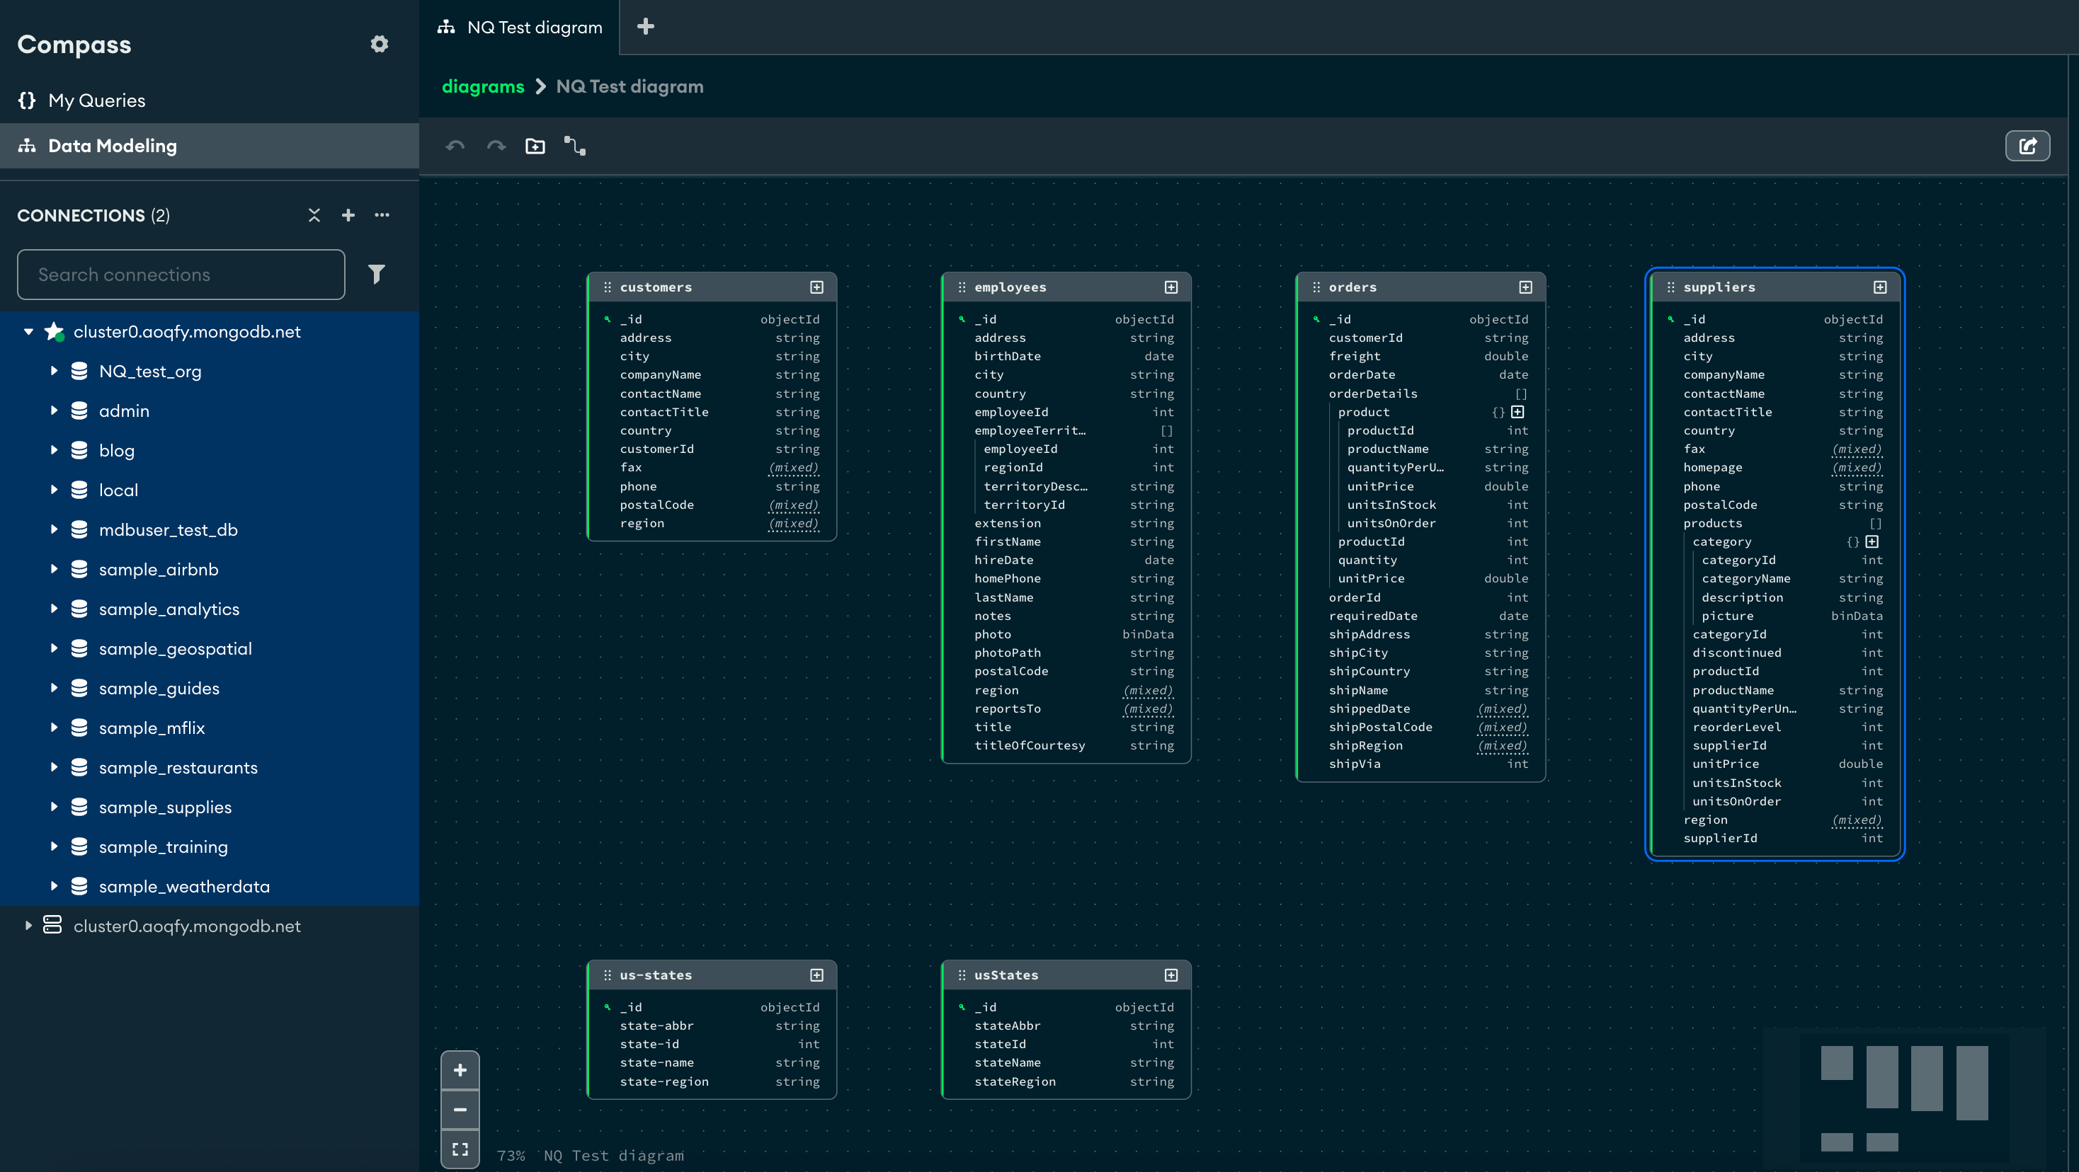Collapse all connections with the crossed-arrows icon
2079x1172 pixels.
314,215
